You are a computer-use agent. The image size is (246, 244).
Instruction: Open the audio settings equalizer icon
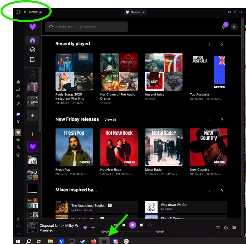coord(234,228)
